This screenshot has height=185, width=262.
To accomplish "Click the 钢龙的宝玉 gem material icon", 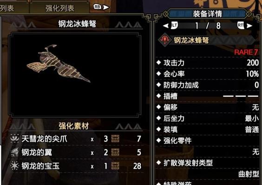I will [x=15, y=166].
